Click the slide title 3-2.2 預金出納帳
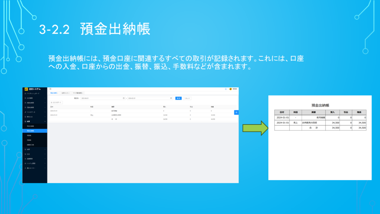The image size is (380, 214). tap(95, 29)
